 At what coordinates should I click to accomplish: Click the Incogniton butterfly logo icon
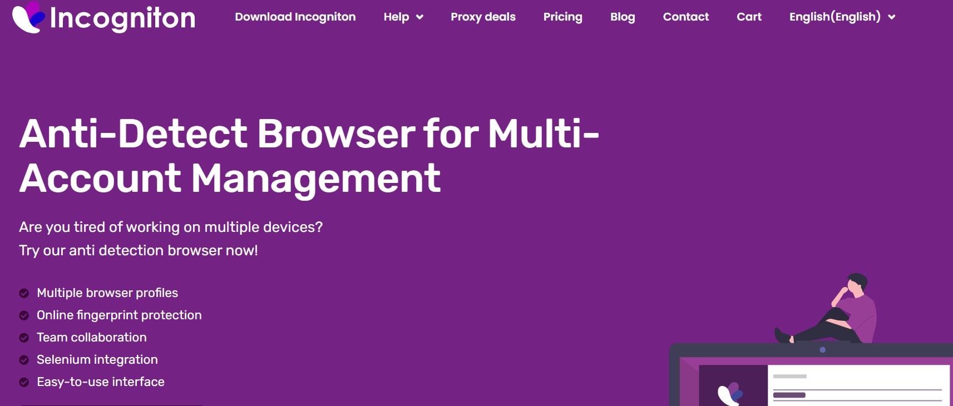(28, 17)
